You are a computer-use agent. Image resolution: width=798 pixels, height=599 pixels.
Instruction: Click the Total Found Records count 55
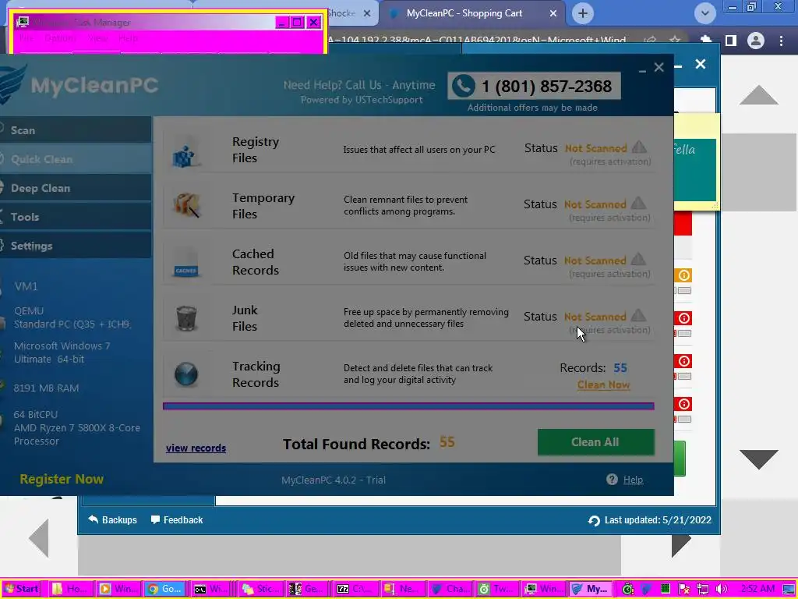(x=447, y=442)
